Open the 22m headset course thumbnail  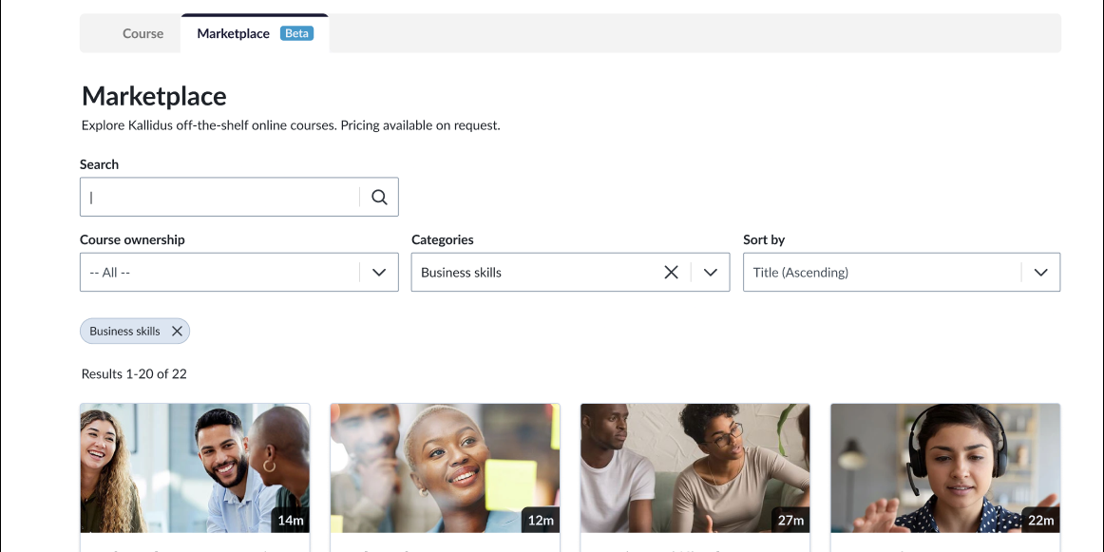click(944, 467)
